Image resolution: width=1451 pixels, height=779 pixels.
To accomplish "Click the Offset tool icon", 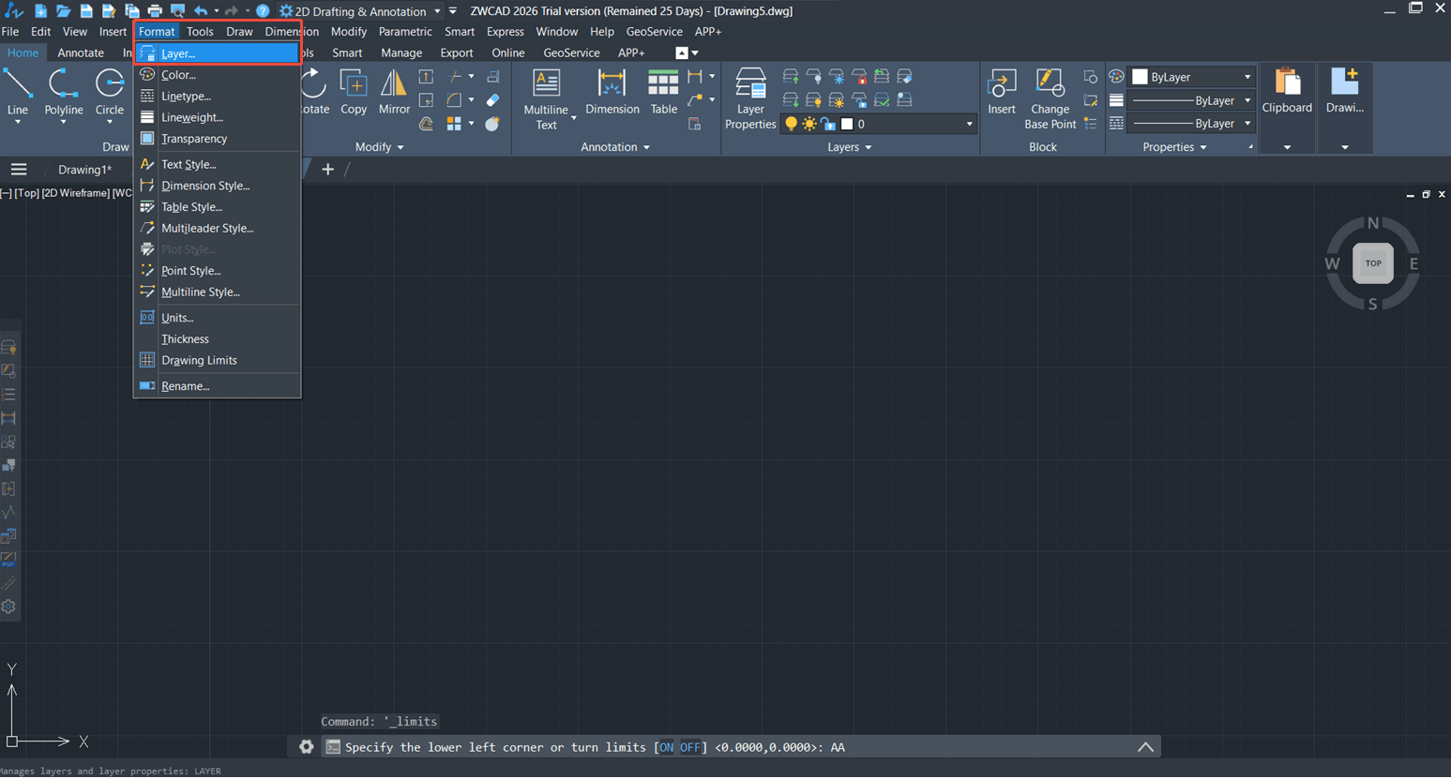I will click(426, 124).
